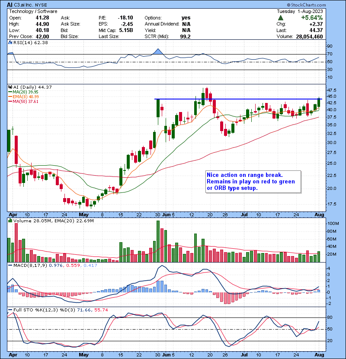Click the P/E value -18.10
This screenshot has width=346, height=359.
click(x=125, y=18)
